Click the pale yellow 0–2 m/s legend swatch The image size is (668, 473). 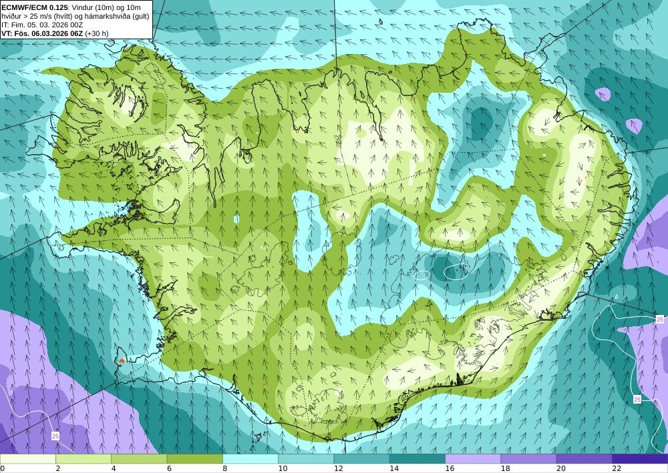click(27, 458)
